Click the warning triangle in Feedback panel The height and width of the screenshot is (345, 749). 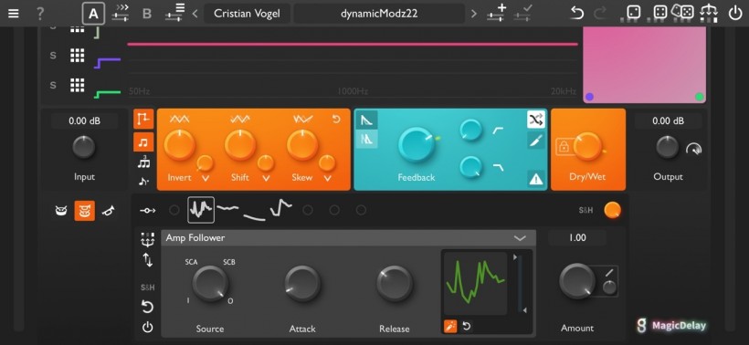point(536,179)
